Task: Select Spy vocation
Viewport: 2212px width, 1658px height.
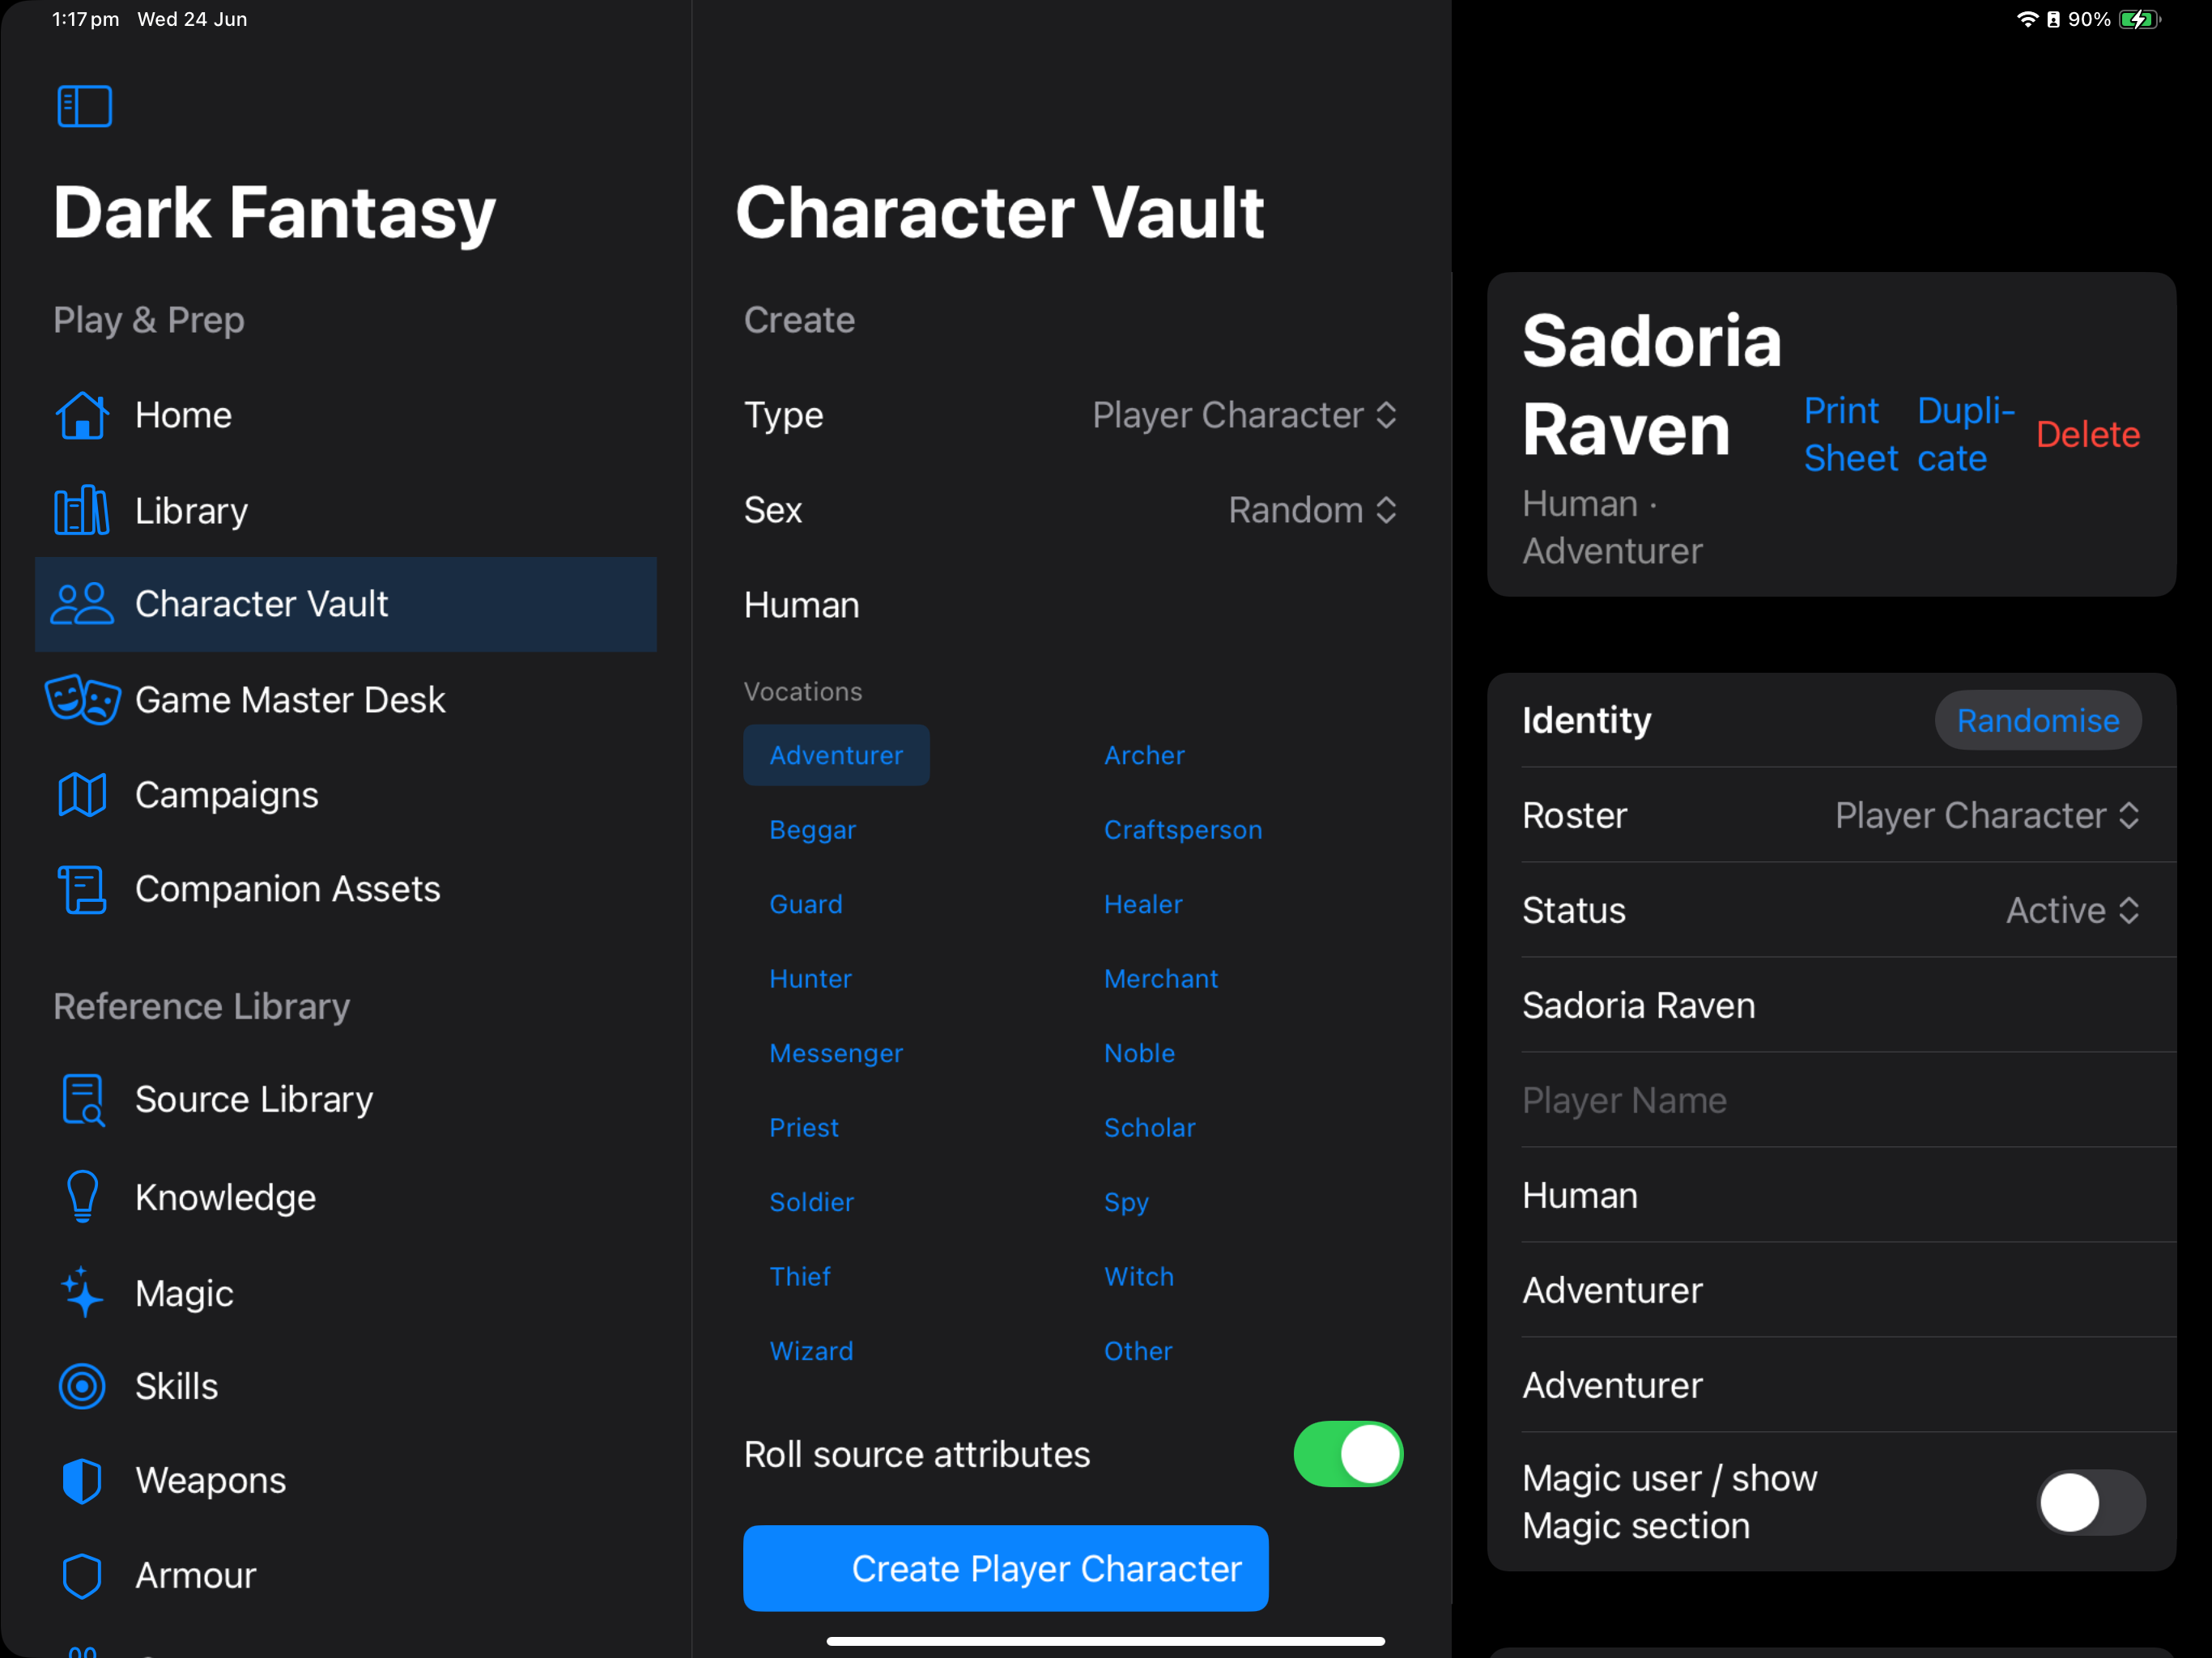Action: (x=1126, y=1202)
